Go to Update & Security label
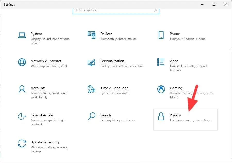The height and width of the screenshot is (163, 232). (45, 142)
